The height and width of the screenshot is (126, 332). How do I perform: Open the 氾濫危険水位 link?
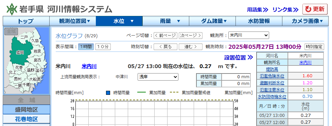point(272,76)
